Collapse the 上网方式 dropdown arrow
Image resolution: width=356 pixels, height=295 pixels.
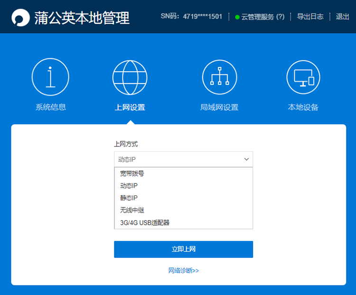point(246,159)
